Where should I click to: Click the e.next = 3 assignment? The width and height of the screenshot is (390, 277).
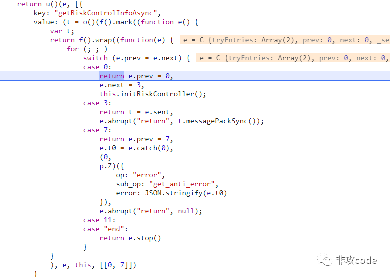(120, 85)
